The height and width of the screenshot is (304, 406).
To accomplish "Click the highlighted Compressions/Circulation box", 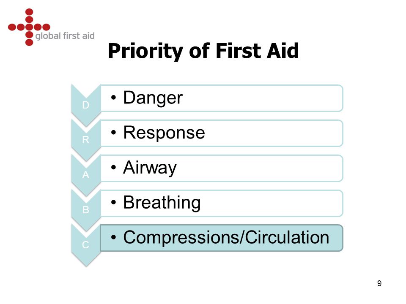I will pos(222,238).
